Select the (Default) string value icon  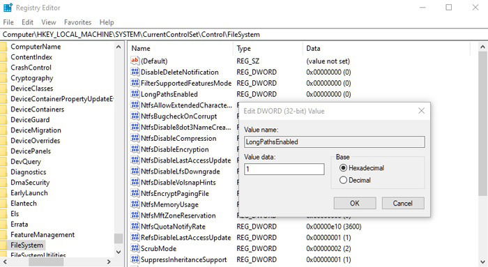pos(135,61)
